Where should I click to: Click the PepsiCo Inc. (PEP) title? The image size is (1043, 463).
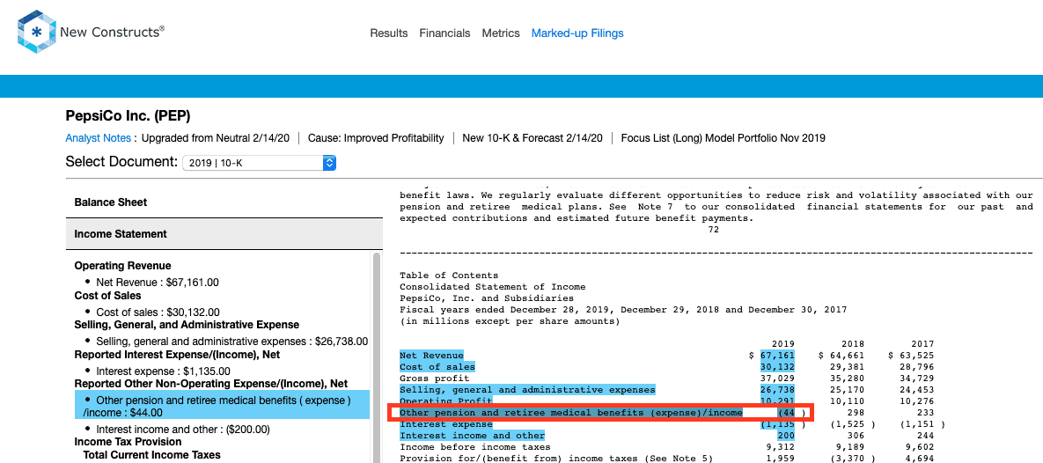click(128, 116)
